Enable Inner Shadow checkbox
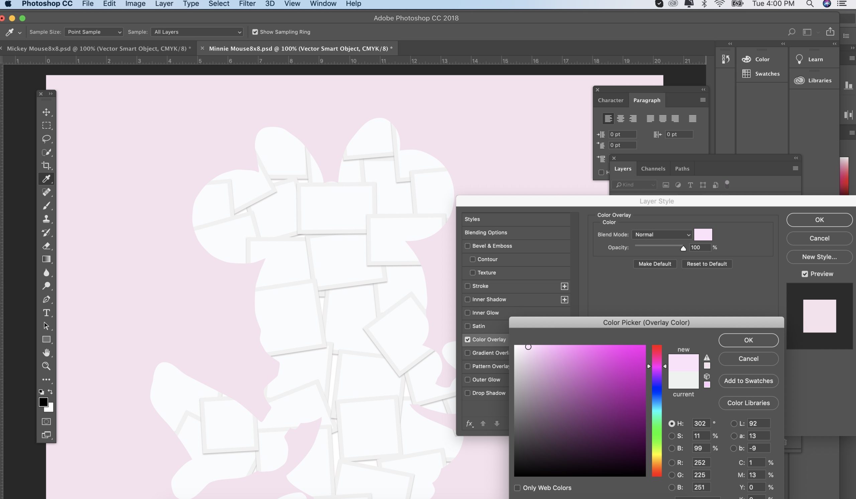The height and width of the screenshot is (499, 856). pos(467,299)
